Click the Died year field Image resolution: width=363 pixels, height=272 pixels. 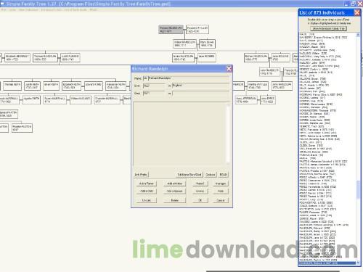coord(154,93)
